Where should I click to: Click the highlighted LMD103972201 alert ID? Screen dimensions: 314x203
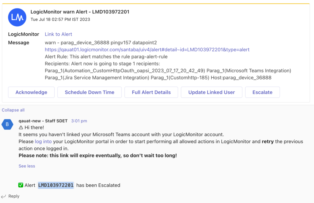click(56, 185)
